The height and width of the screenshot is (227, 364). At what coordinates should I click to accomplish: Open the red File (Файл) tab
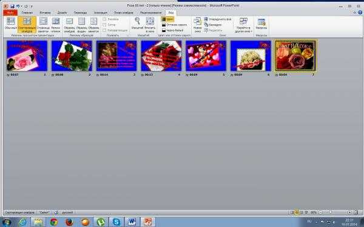pyautogui.click(x=10, y=13)
